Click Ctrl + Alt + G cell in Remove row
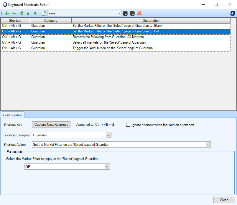Image resolution: width=237 pixels, height=205 pixels. [15, 37]
